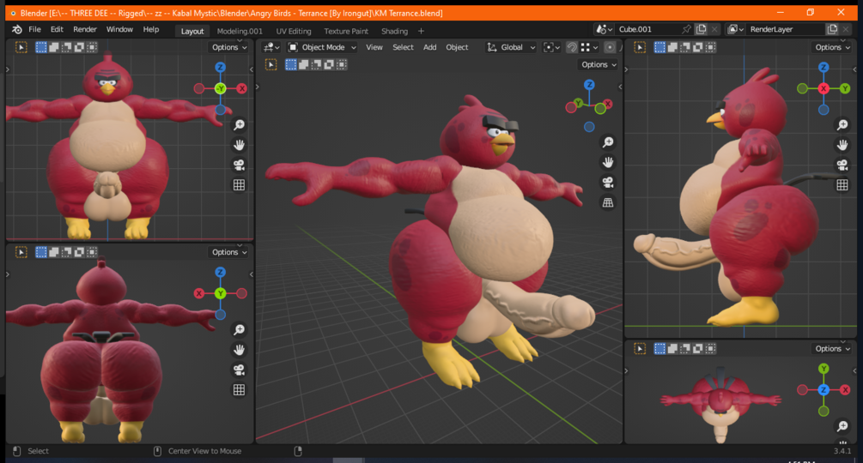Switch to the Texture Paint workspace tab
This screenshot has height=463, width=863.
[346, 32]
